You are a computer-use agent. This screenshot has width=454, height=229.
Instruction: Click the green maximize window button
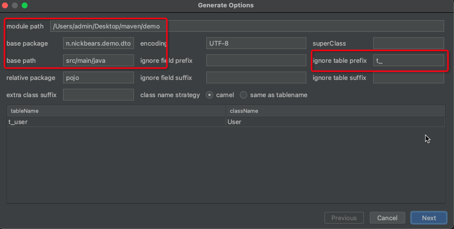25,5
